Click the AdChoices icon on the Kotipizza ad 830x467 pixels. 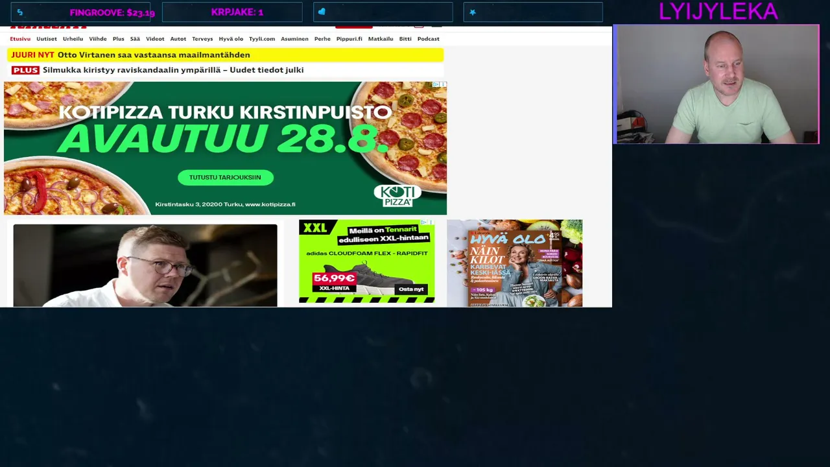click(436, 85)
